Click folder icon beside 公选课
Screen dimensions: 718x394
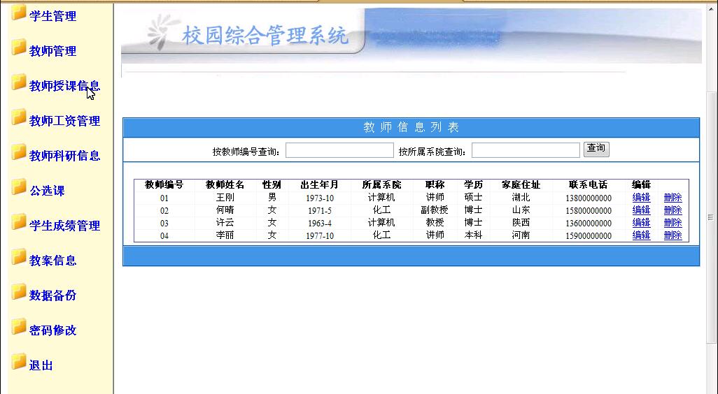[19, 187]
